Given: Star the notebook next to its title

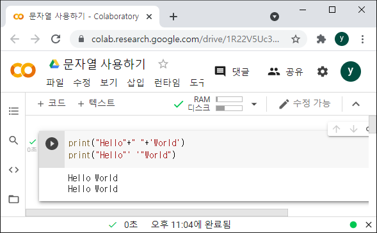Looking at the screenshot, I should pos(163,64).
